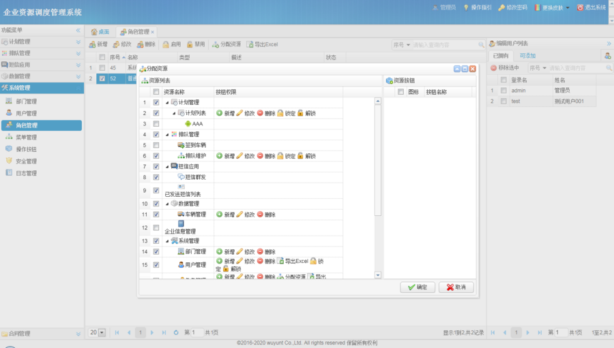
Task: Click page number field in role pagination
Action: coord(197,332)
